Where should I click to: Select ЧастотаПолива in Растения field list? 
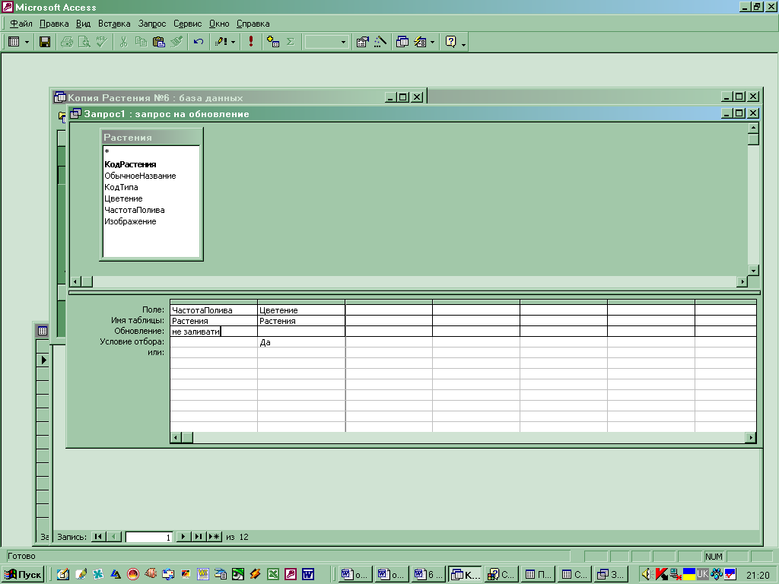pyautogui.click(x=135, y=210)
